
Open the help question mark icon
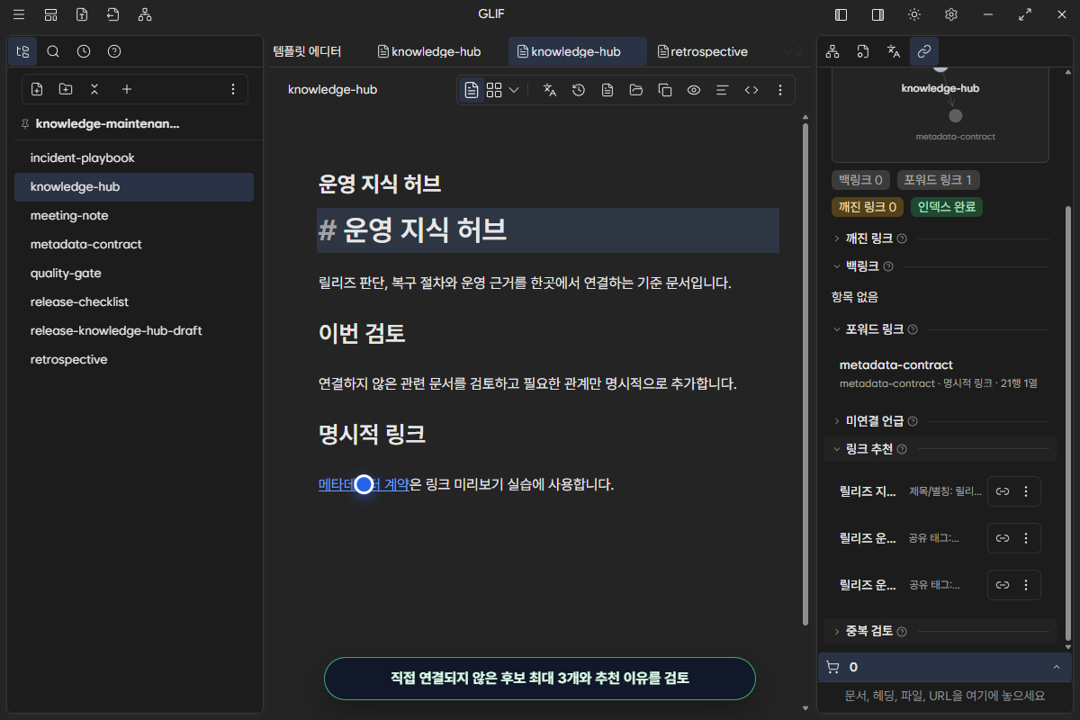[x=114, y=51]
